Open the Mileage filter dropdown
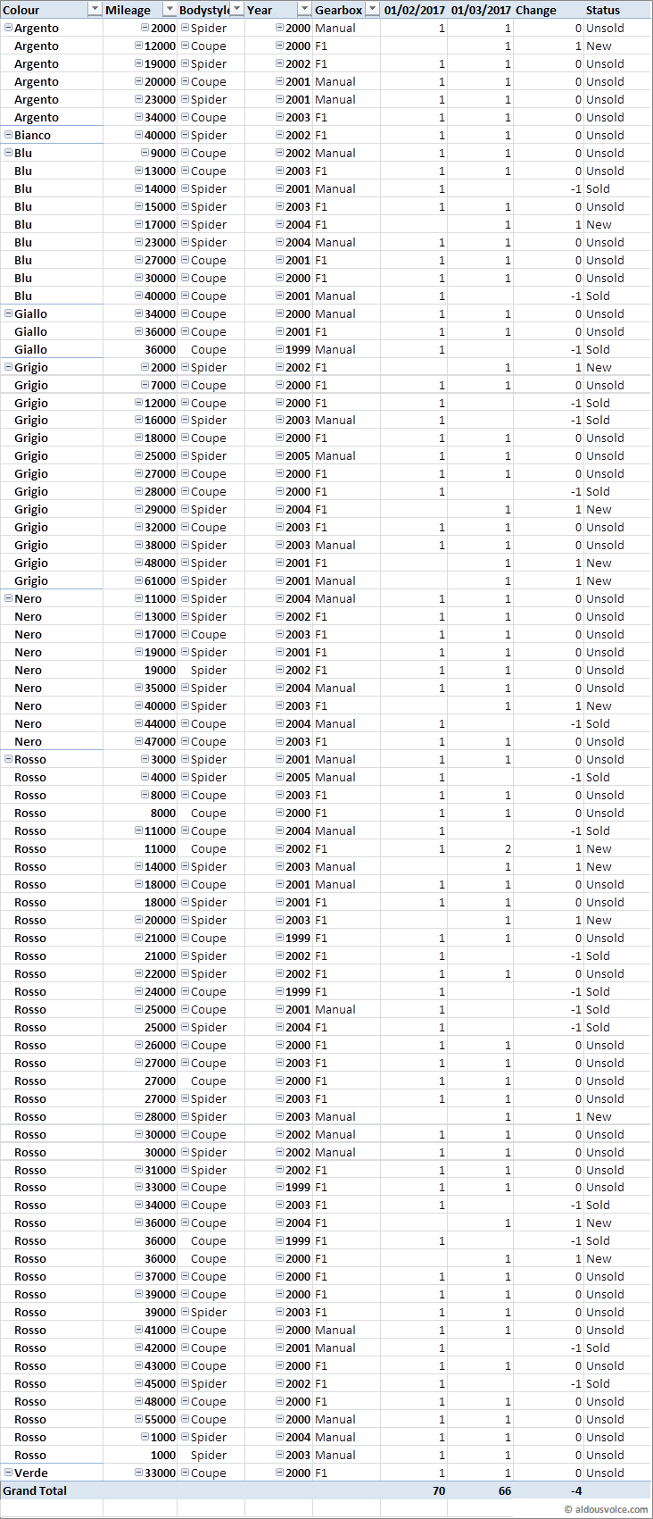653x1519 pixels. click(169, 10)
